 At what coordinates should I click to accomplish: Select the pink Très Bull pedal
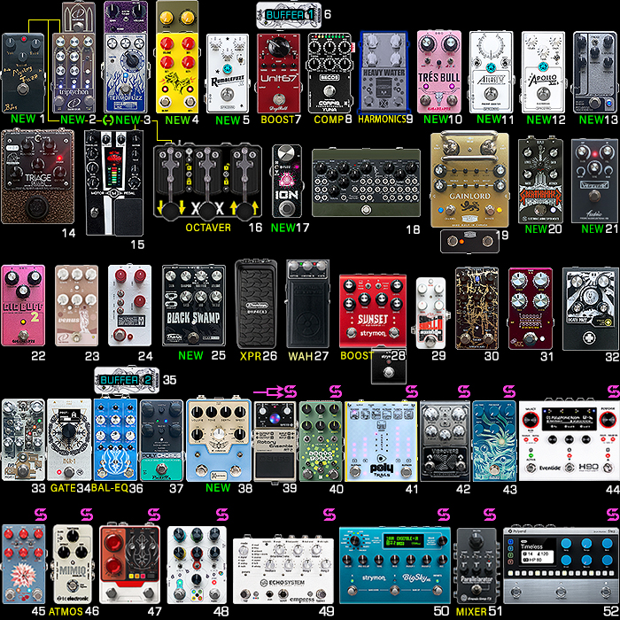(x=439, y=72)
